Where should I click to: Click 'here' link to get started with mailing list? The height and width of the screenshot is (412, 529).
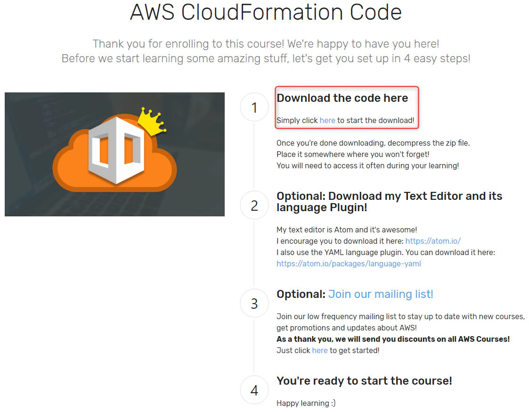(x=319, y=351)
